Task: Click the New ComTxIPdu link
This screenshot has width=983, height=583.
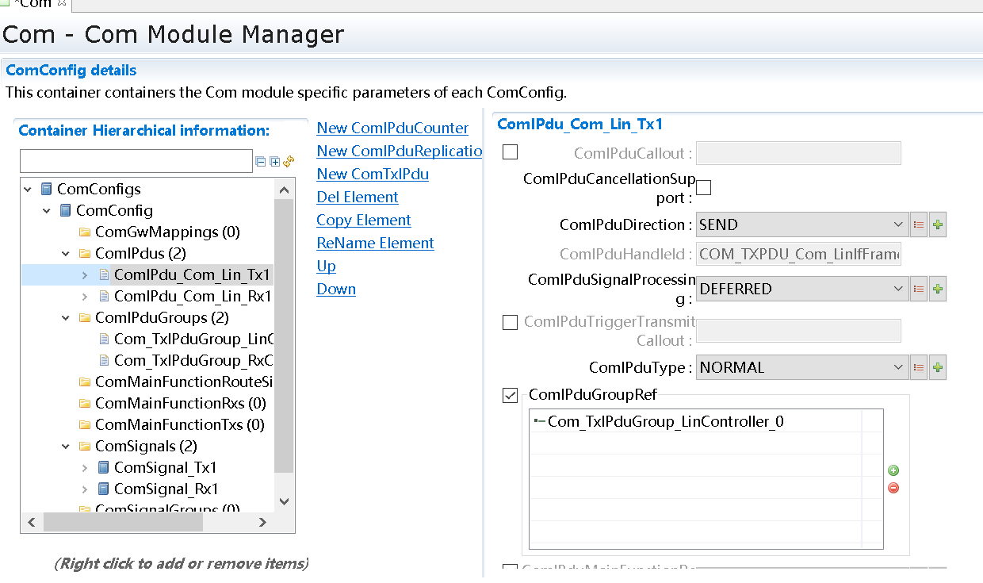Action: point(373,174)
